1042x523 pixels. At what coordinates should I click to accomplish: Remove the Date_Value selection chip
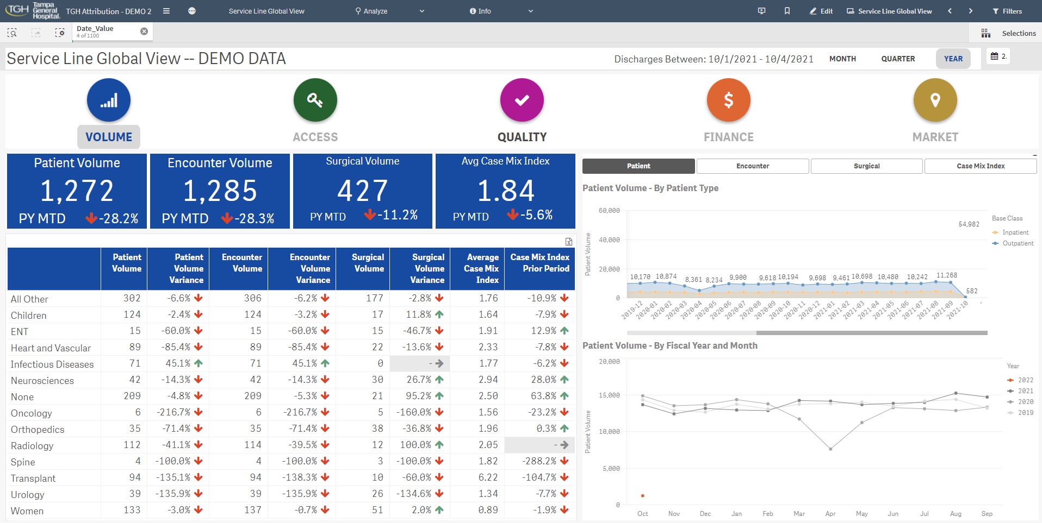coord(144,31)
